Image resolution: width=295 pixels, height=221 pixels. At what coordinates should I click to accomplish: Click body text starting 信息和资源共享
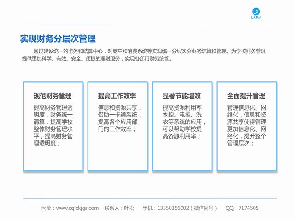(119, 118)
